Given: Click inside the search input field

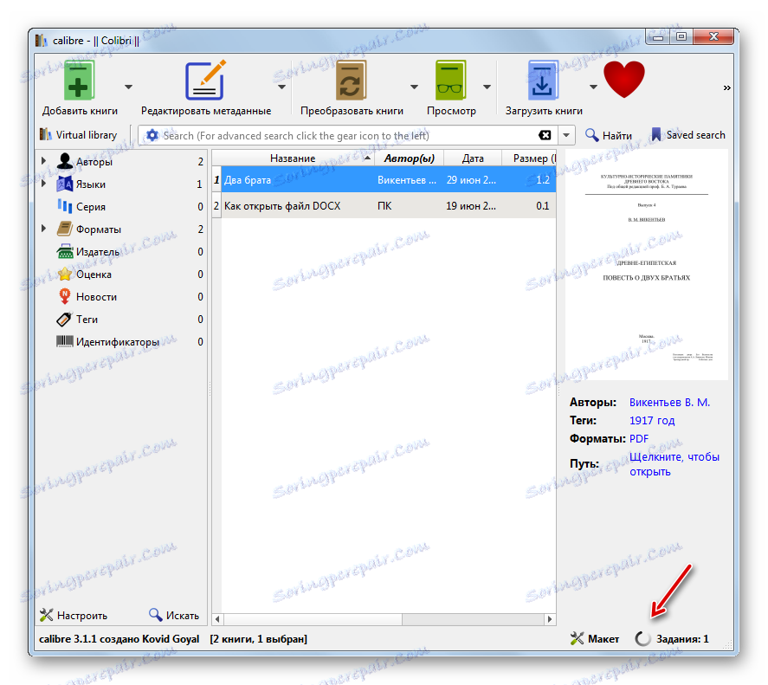Looking at the screenshot, I should coord(348,135).
